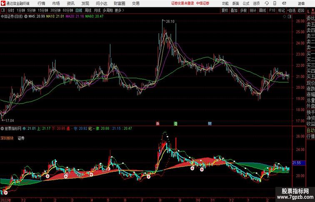Click the 26.10 high price label
This screenshot has width=315, height=202.
[x=170, y=22]
